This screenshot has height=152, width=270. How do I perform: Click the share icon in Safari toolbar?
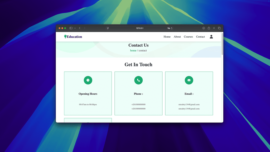point(209,28)
